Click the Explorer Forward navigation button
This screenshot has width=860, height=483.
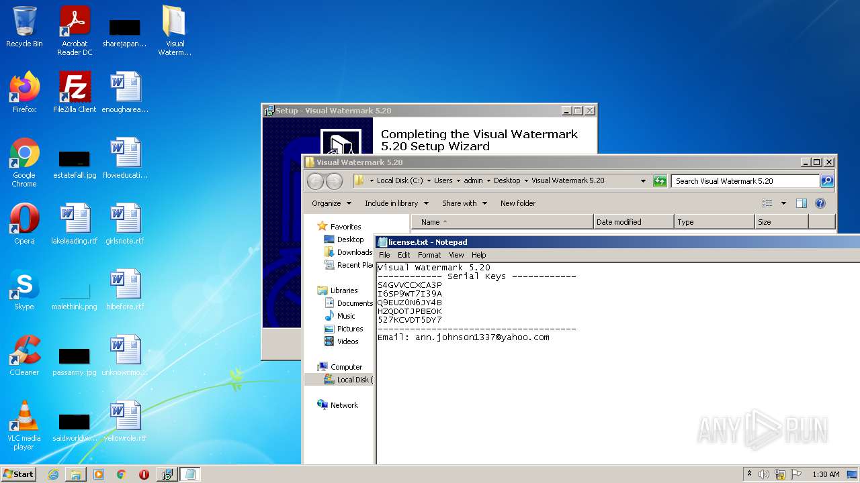coord(334,181)
